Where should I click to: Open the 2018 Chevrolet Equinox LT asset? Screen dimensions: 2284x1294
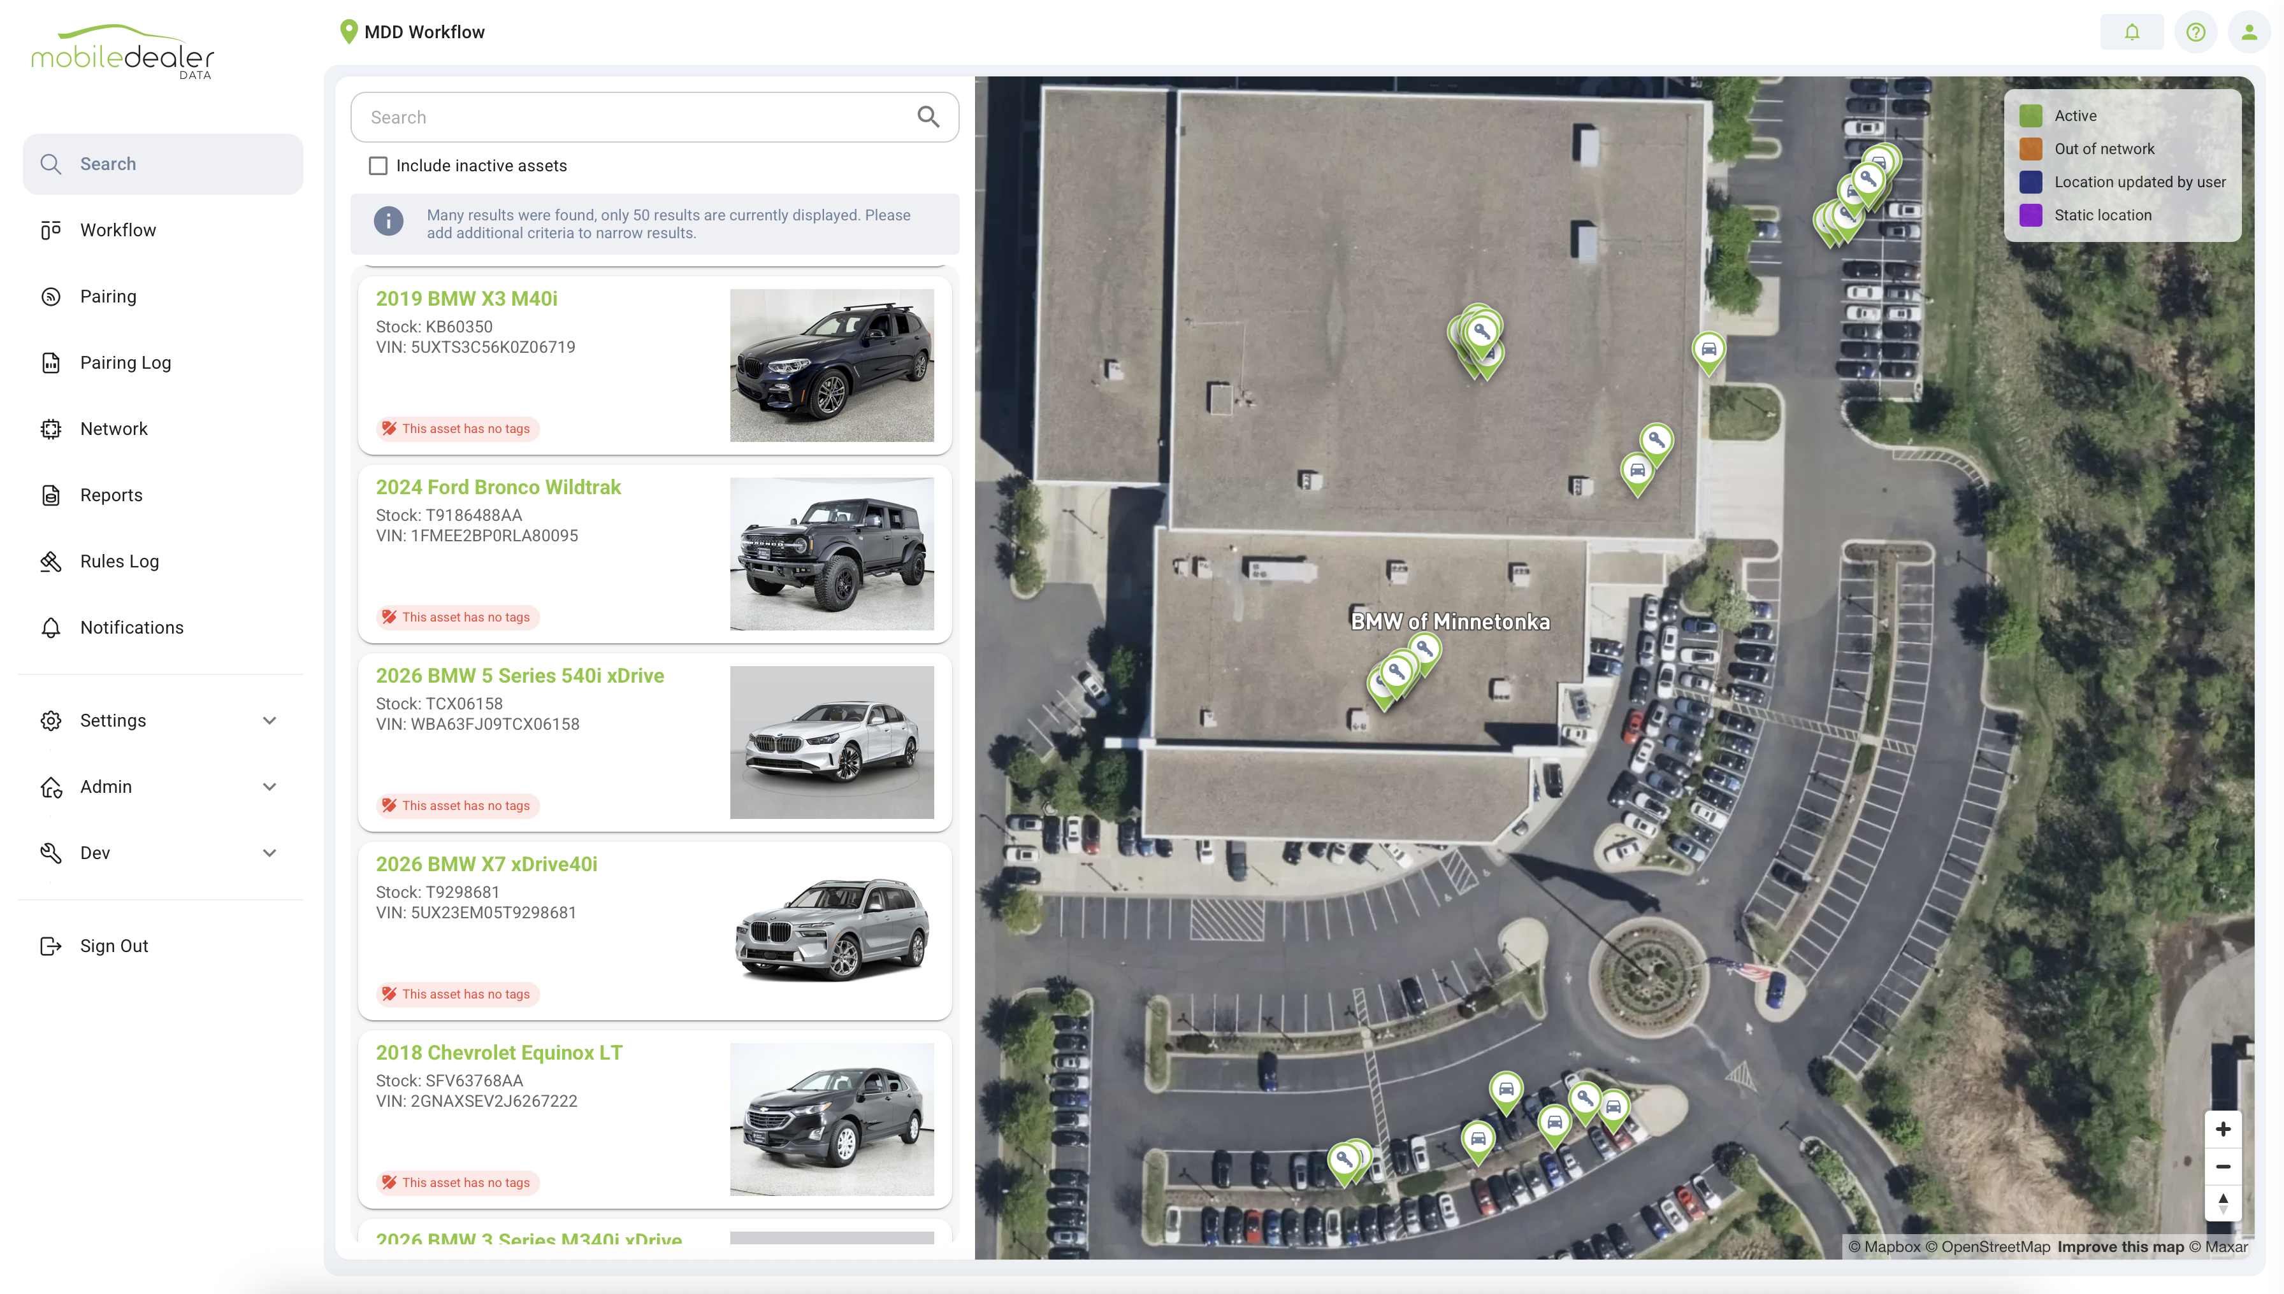pos(499,1052)
